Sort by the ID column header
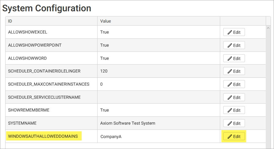 [x=10, y=21]
